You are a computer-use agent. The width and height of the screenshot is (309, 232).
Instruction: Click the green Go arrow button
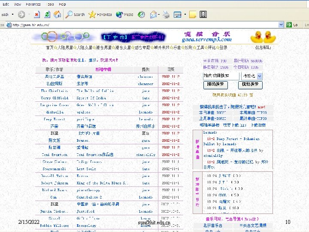pos(289,24)
